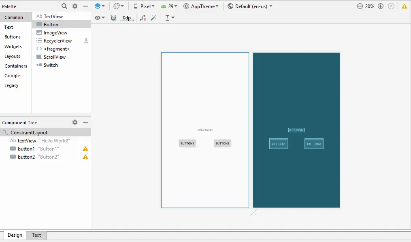411x242 pixels.
Task: Pick RecyclerView from the palette
Action: click(x=61, y=40)
